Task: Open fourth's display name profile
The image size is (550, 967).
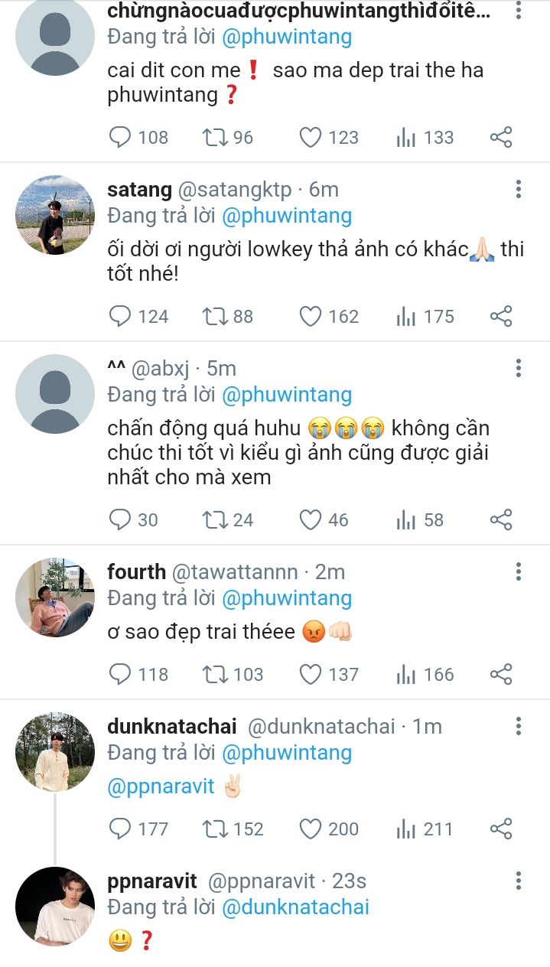Action: (136, 571)
